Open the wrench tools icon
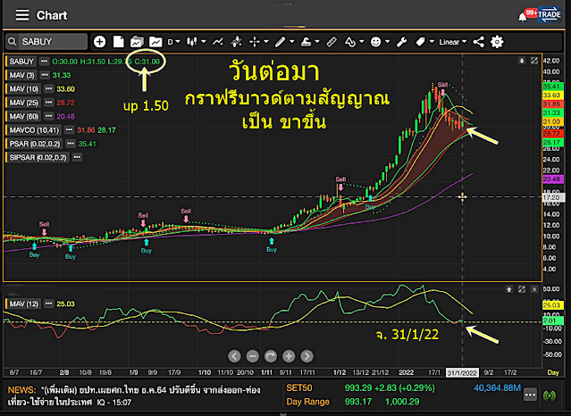The height and width of the screenshot is (416, 571). click(x=402, y=42)
